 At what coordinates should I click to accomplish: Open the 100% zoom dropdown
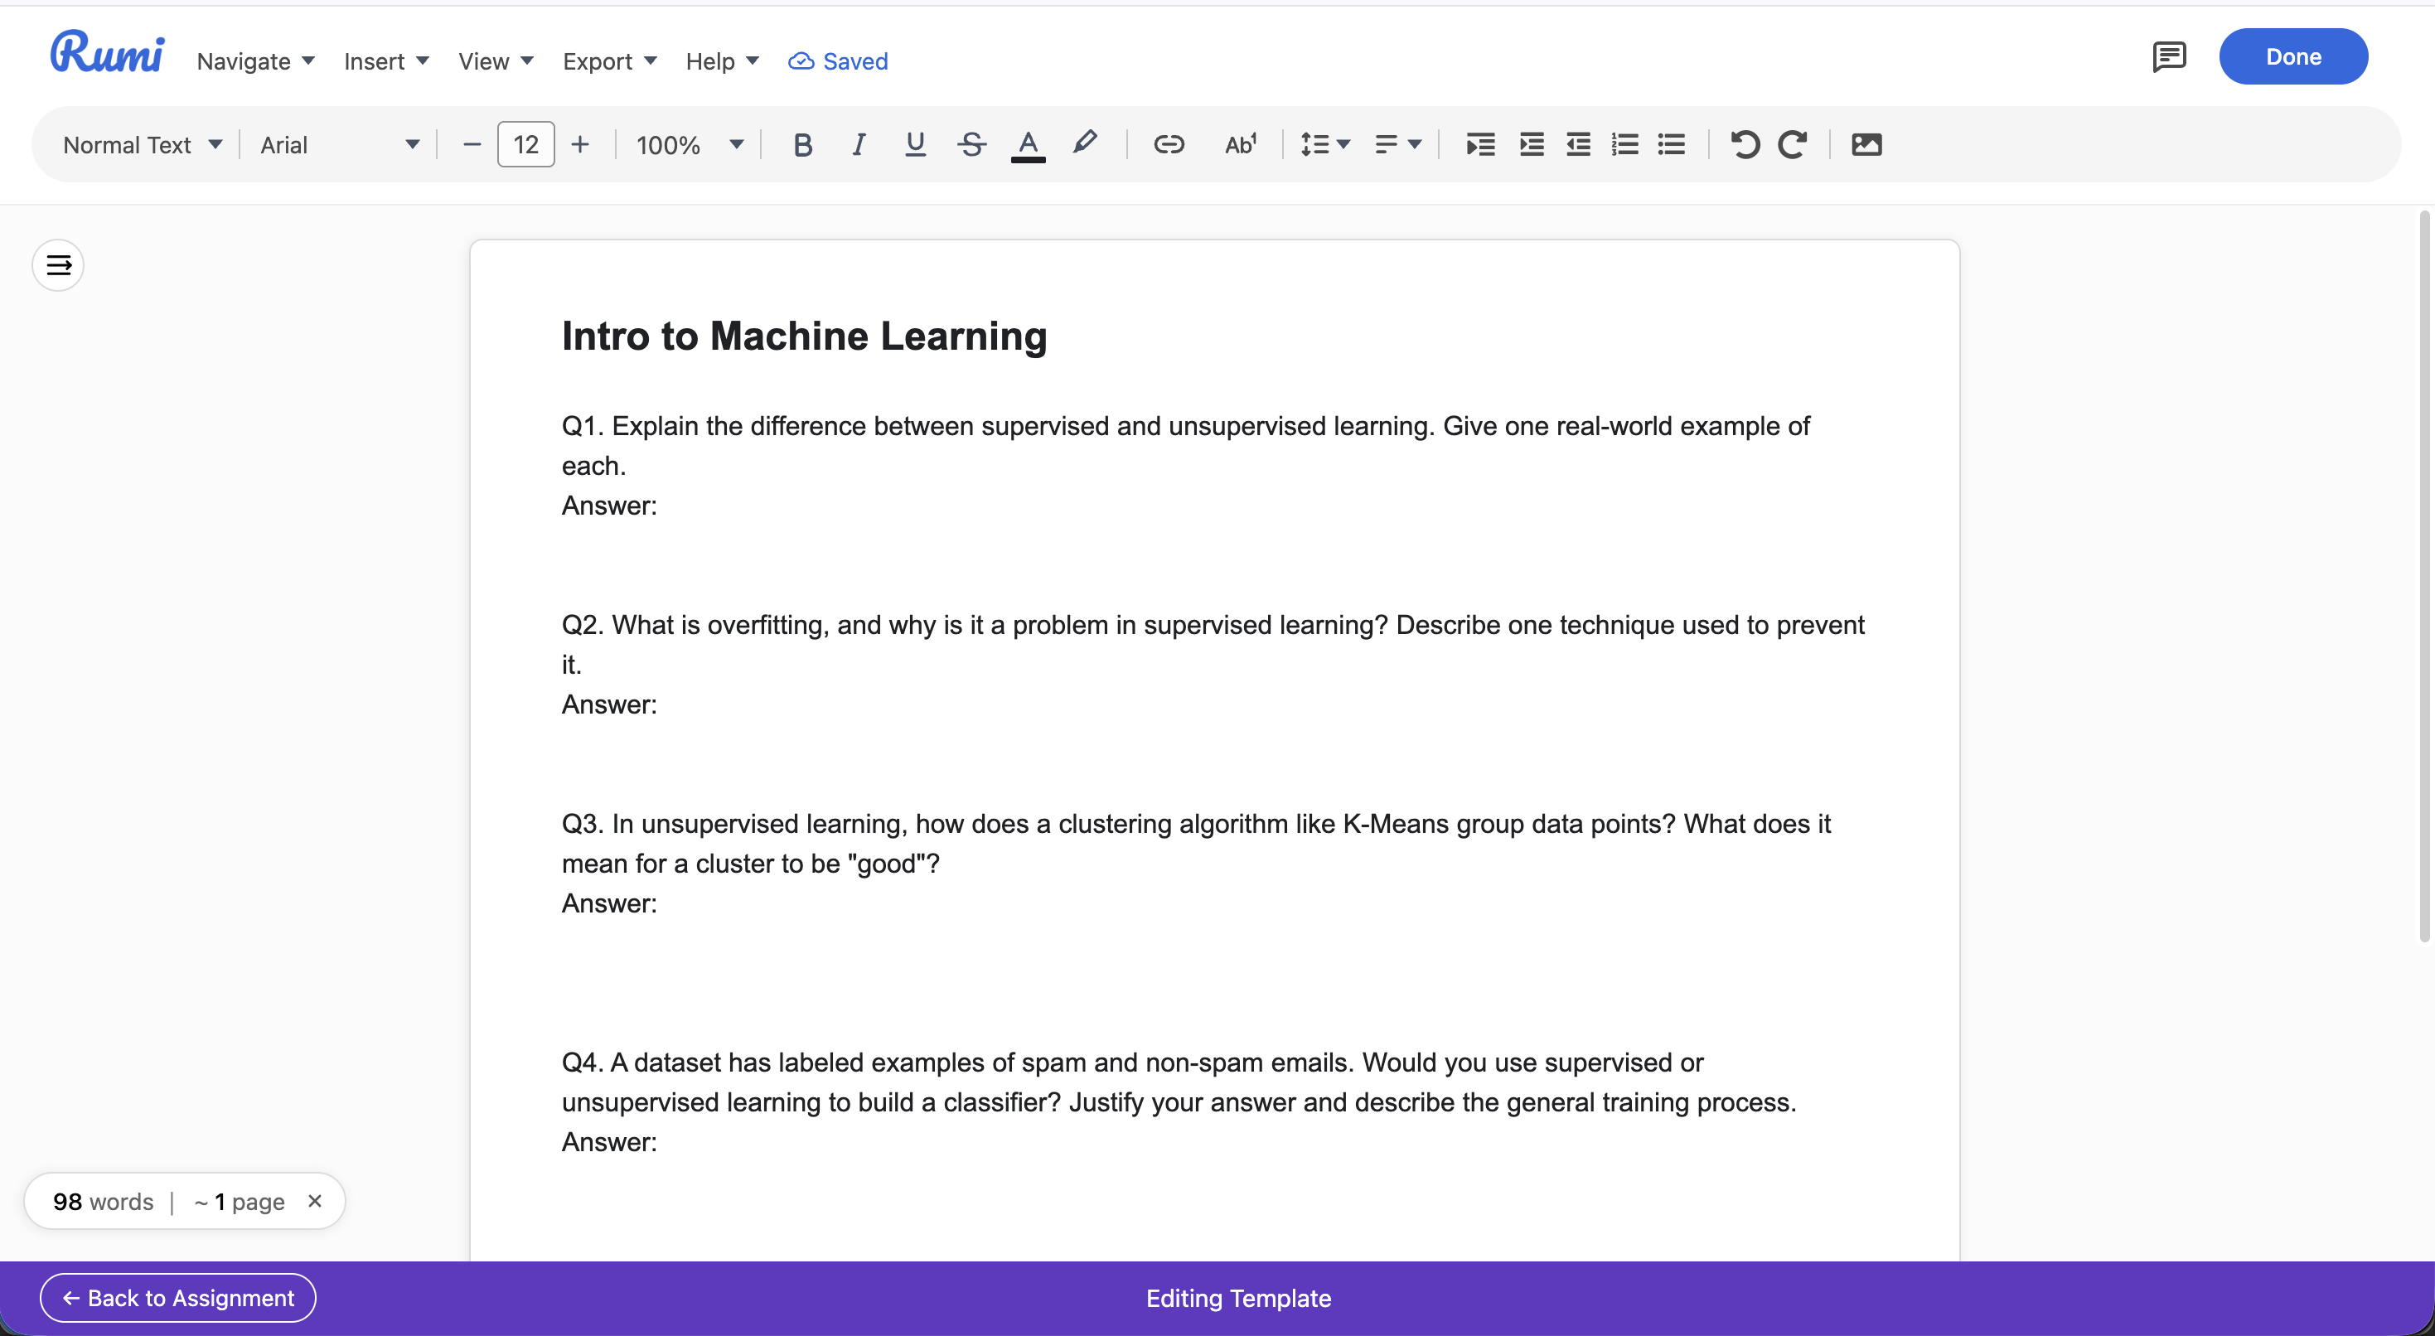tap(689, 145)
